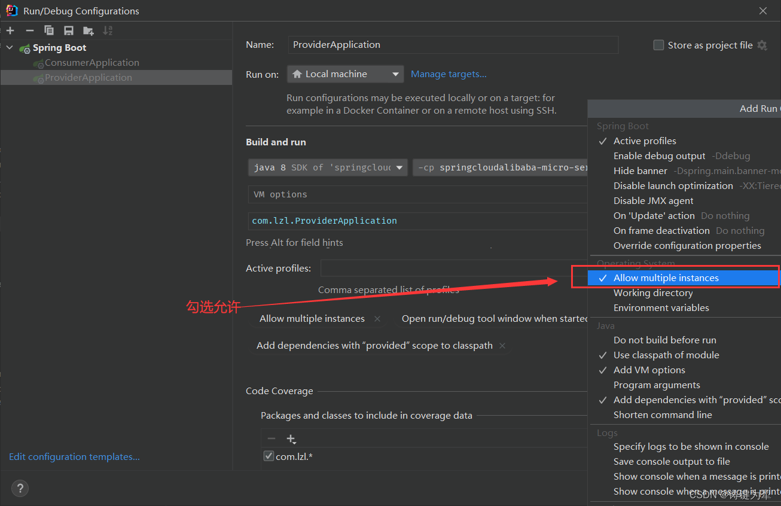This screenshot has width=781, height=506.
Task: Toggle Allow multiple instances menu option
Action: [684, 278]
